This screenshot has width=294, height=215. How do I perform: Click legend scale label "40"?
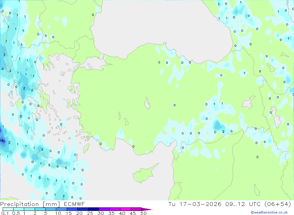pos(122,213)
